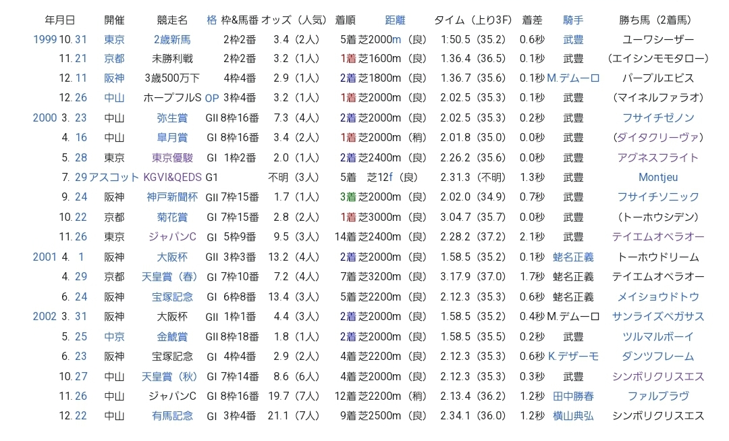View the アグネスフライト horse page
Screen dimensions: 729x441
pyautogui.click(x=657, y=157)
